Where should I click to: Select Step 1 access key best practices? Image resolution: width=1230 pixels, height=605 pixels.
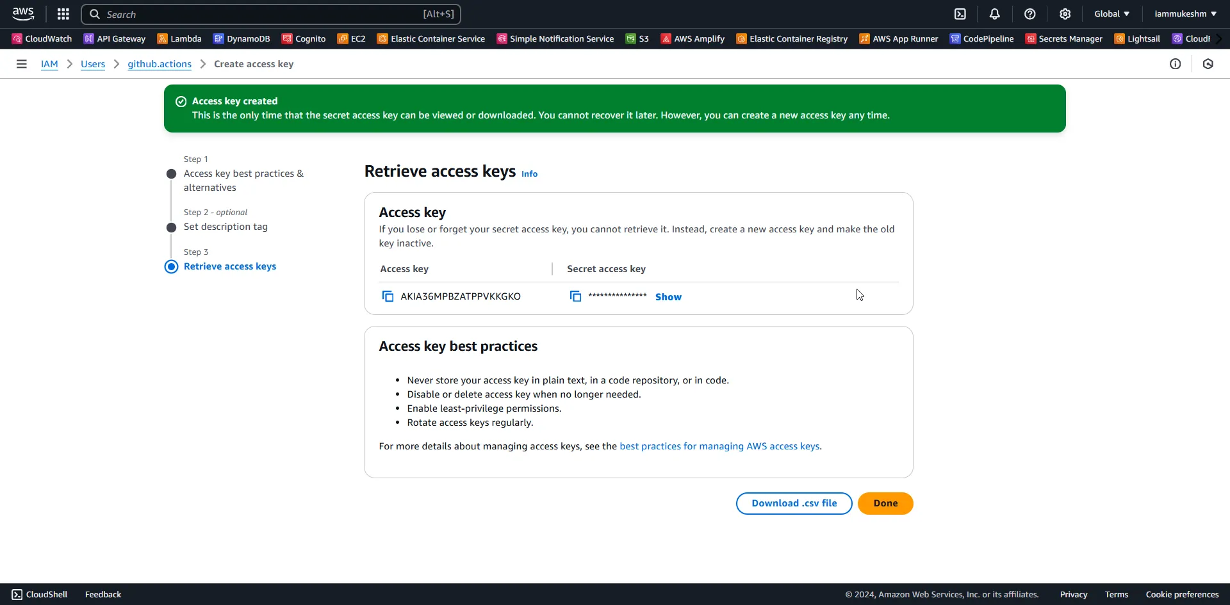[x=171, y=173]
